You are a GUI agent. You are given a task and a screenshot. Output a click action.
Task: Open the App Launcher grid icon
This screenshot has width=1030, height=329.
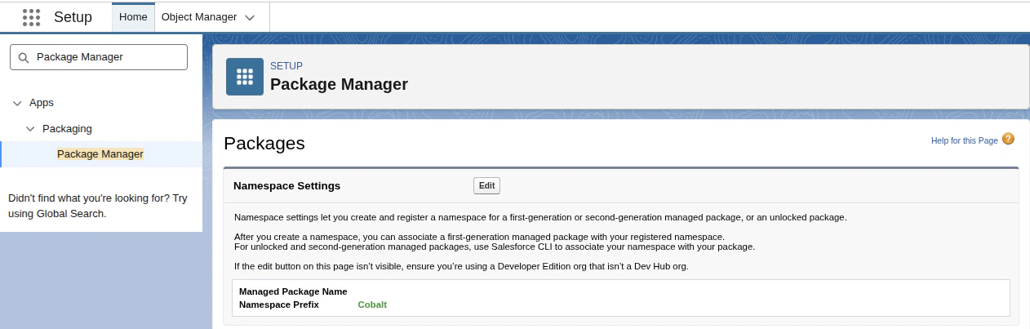31,16
